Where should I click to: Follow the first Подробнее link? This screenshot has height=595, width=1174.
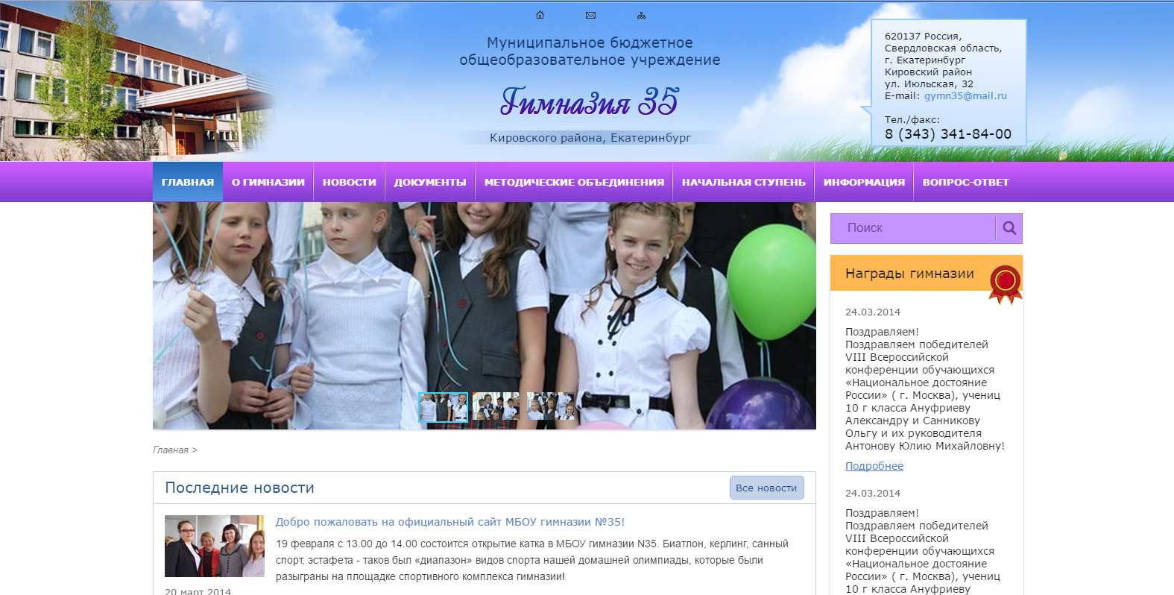click(x=874, y=466)
